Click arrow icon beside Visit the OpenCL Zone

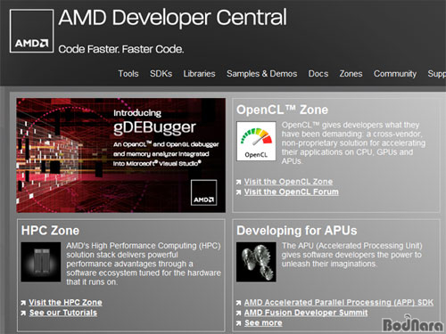(238, 182)
